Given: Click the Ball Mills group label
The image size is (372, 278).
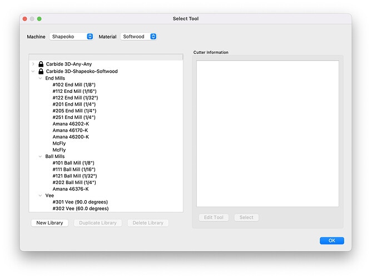Looking at the screenshot, I should pos(55,156).
